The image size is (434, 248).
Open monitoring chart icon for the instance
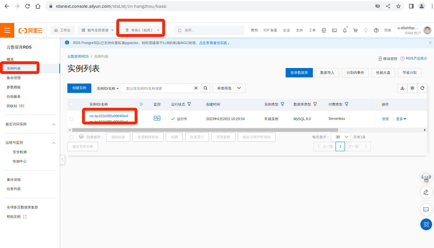point(157,118)
